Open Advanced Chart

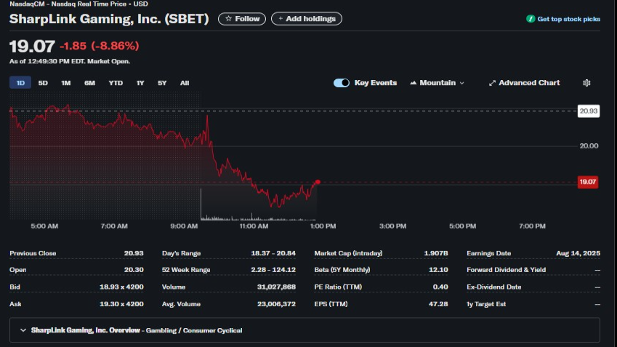[x=524, y=83]
